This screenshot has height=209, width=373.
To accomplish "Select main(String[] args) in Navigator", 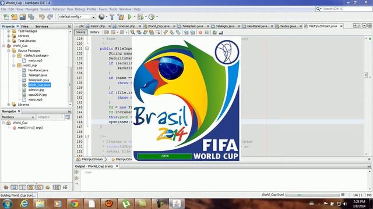I will [30, 128].
